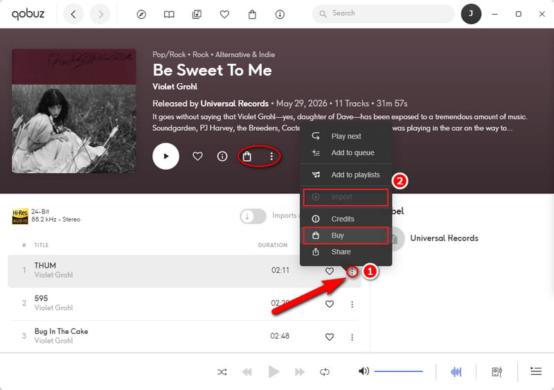Open the Magazine book icon

click(169, 14)
